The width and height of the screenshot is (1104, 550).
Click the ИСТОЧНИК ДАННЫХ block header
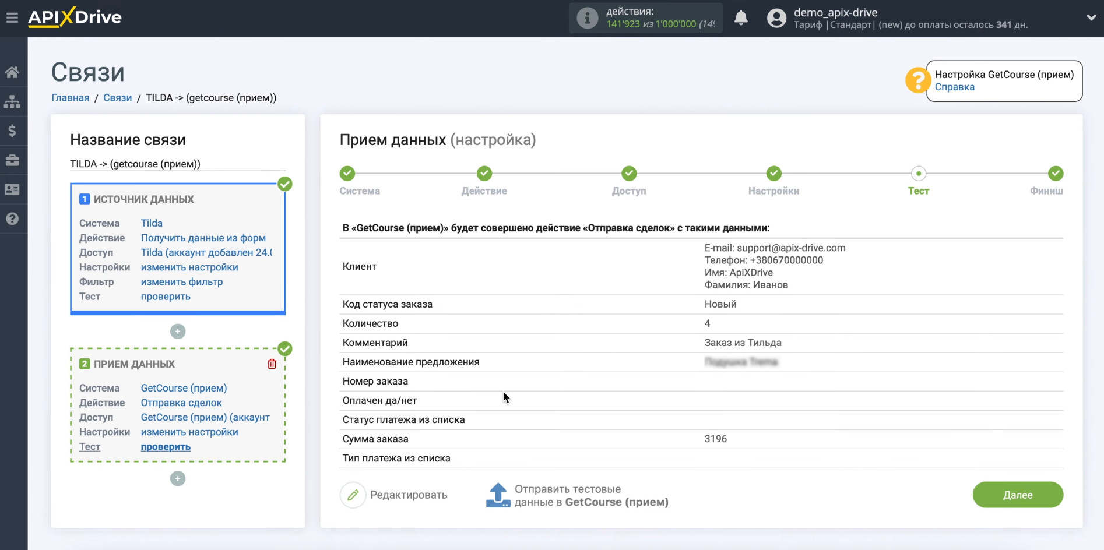[x=144, y=199]
